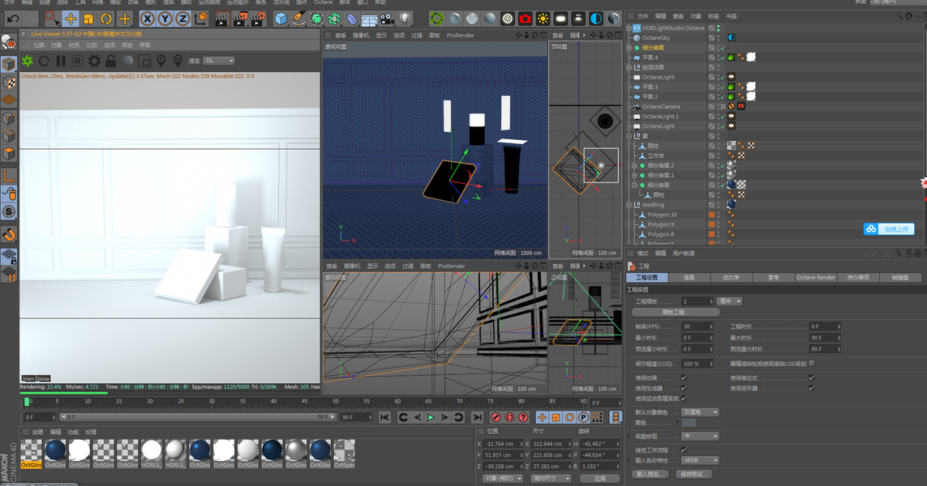The height and width of the screenshot is (486, 927).
Task: Open the spline Pen tool
Action: coord(298,19)
